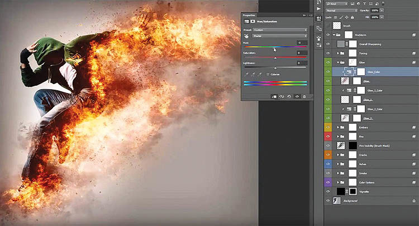This screenshot has height=226, width=419.
Task: Reset adjustment to defaults icon
Action: pos(289,97)
